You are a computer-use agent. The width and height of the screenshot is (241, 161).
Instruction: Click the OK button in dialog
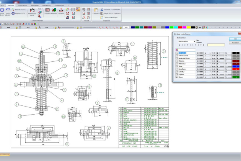pos(235,39)
